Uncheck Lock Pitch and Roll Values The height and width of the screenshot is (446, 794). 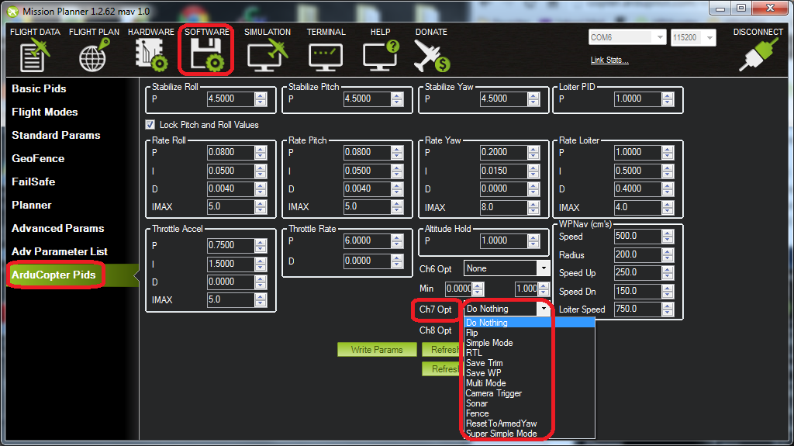point(150,124)
